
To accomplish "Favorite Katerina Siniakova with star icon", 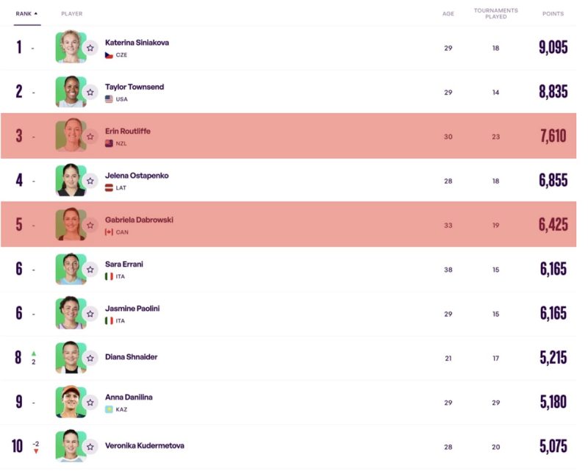I will (x=90, y=48).
